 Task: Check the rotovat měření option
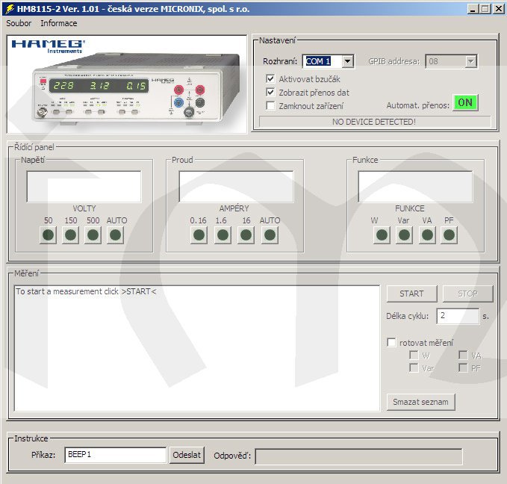(x=391, y=342)
